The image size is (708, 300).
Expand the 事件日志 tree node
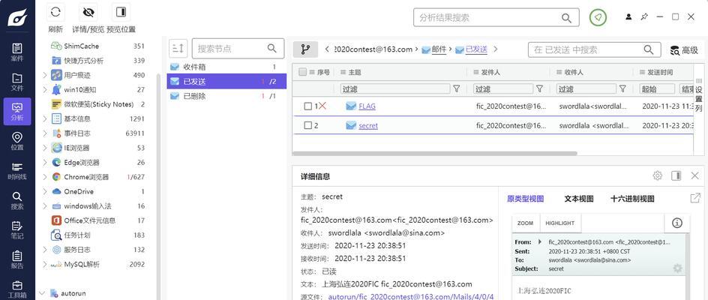(x=44, y=133)
